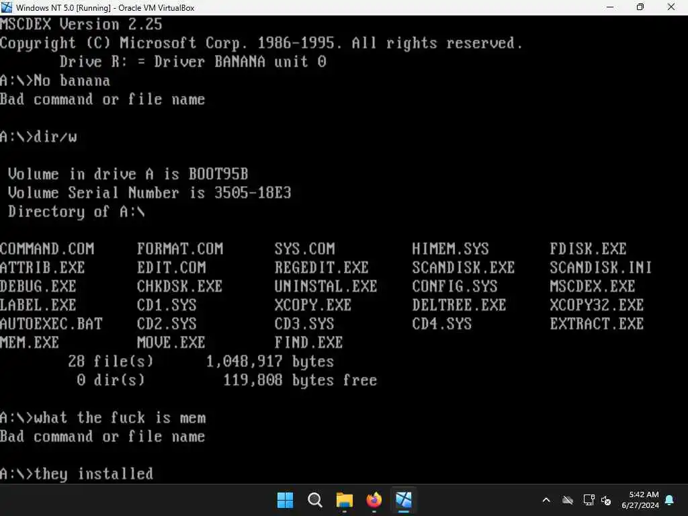Click SCANDISK.EXE file name

tap(464, 267)
